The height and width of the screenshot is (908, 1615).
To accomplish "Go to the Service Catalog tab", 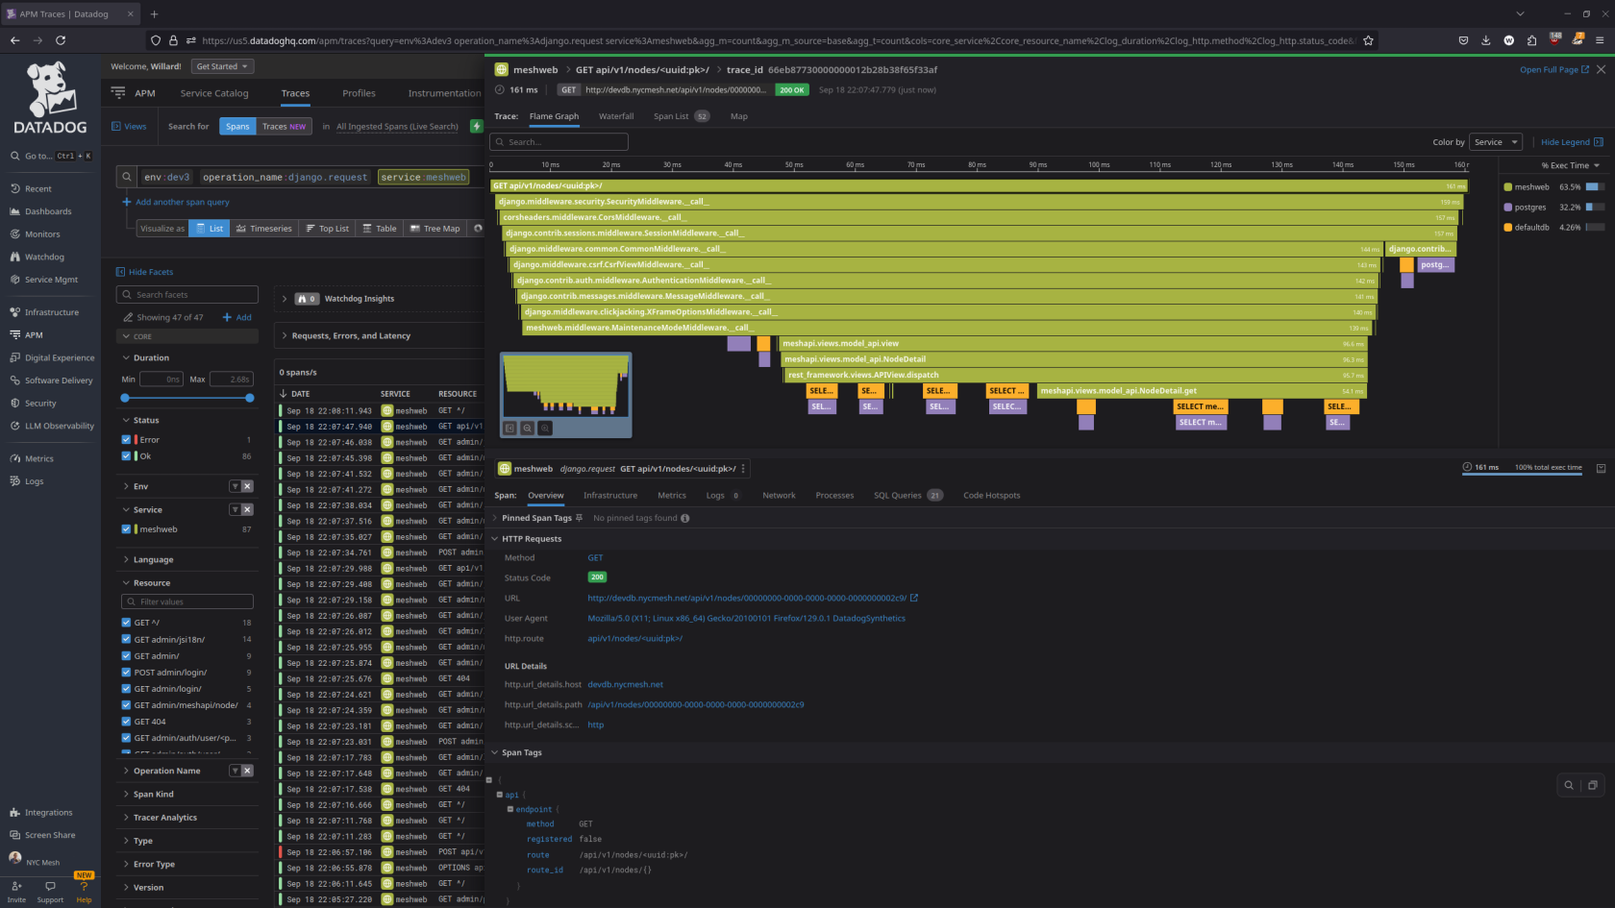I will click(x=214, y=93).
